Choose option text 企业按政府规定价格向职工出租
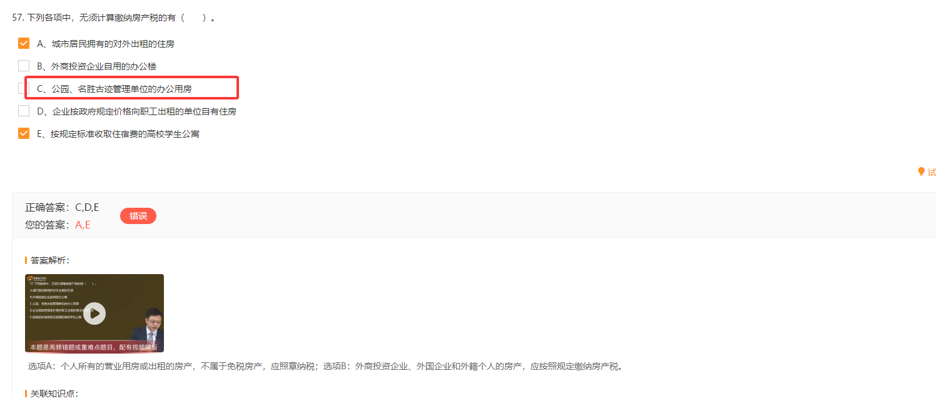The image size is (936, 398). [x=113, y=111]
